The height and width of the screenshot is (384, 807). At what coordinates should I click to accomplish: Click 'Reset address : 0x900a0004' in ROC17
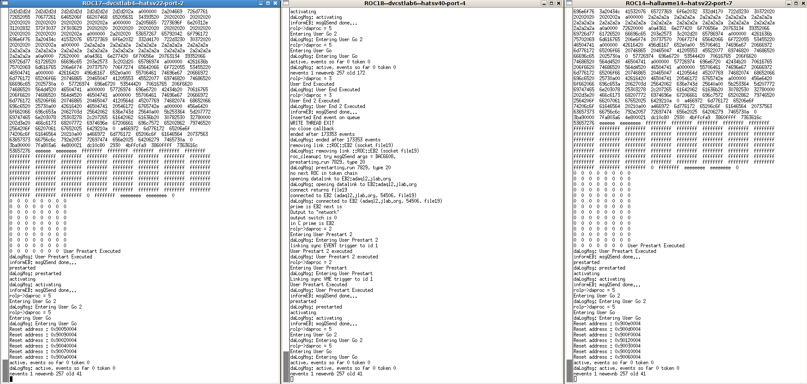click(43, 357)
